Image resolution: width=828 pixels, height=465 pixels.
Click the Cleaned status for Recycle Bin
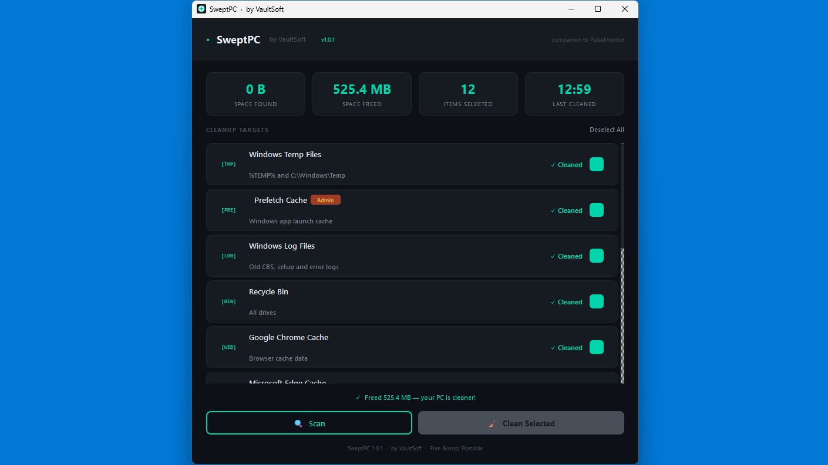(x=567, y=302)
